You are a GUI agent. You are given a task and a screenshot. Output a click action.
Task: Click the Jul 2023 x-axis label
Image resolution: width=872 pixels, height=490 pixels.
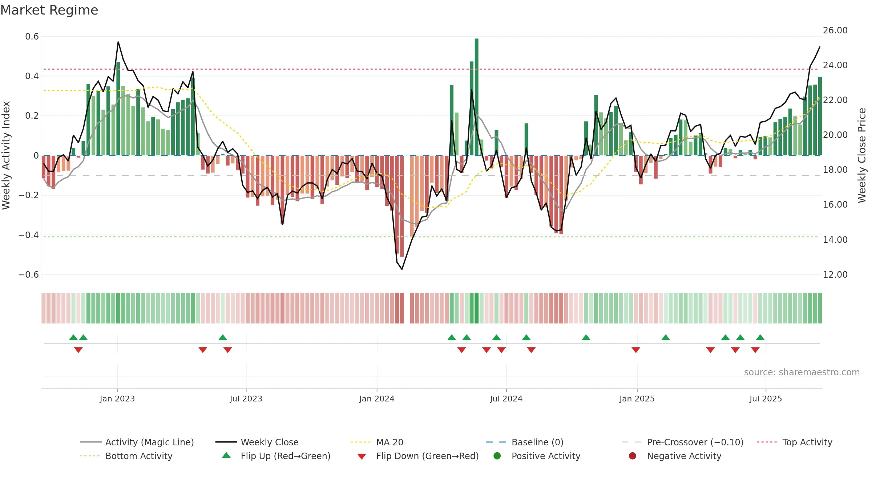click(x=246, y=399)
